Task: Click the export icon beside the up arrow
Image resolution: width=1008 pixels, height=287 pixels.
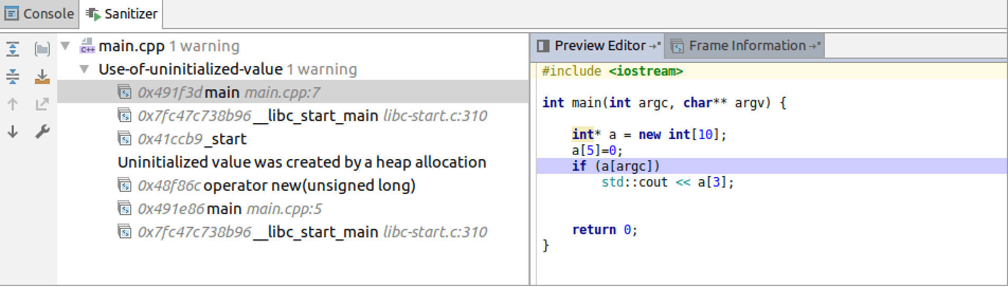Action: click(42, 104)
